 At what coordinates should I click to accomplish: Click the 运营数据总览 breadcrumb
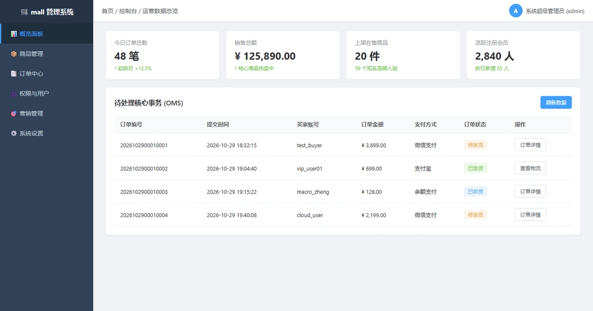click(160, 11)
